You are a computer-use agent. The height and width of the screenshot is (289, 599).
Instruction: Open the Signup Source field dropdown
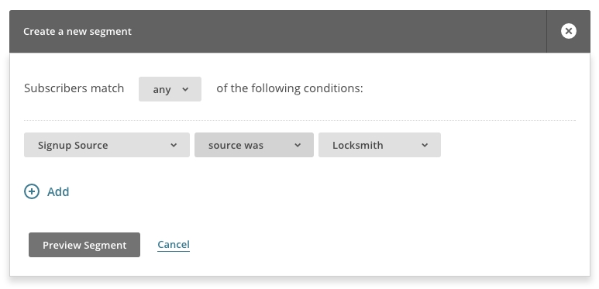tap(107, 145)
